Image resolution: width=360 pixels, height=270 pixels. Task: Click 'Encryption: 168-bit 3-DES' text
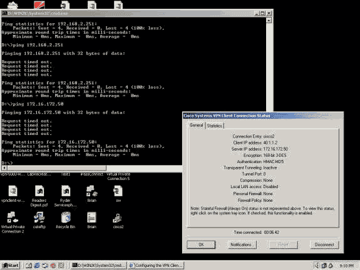(x=265, y=156)
